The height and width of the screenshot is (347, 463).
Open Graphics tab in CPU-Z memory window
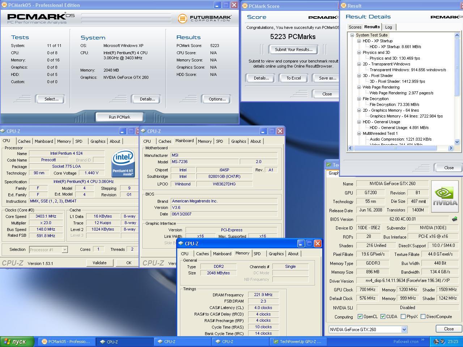pyautogui.click(x=276, y=254)
